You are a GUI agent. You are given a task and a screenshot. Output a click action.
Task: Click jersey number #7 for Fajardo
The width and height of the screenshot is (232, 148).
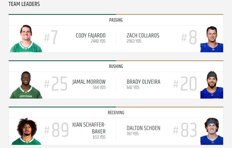(51, 38)
